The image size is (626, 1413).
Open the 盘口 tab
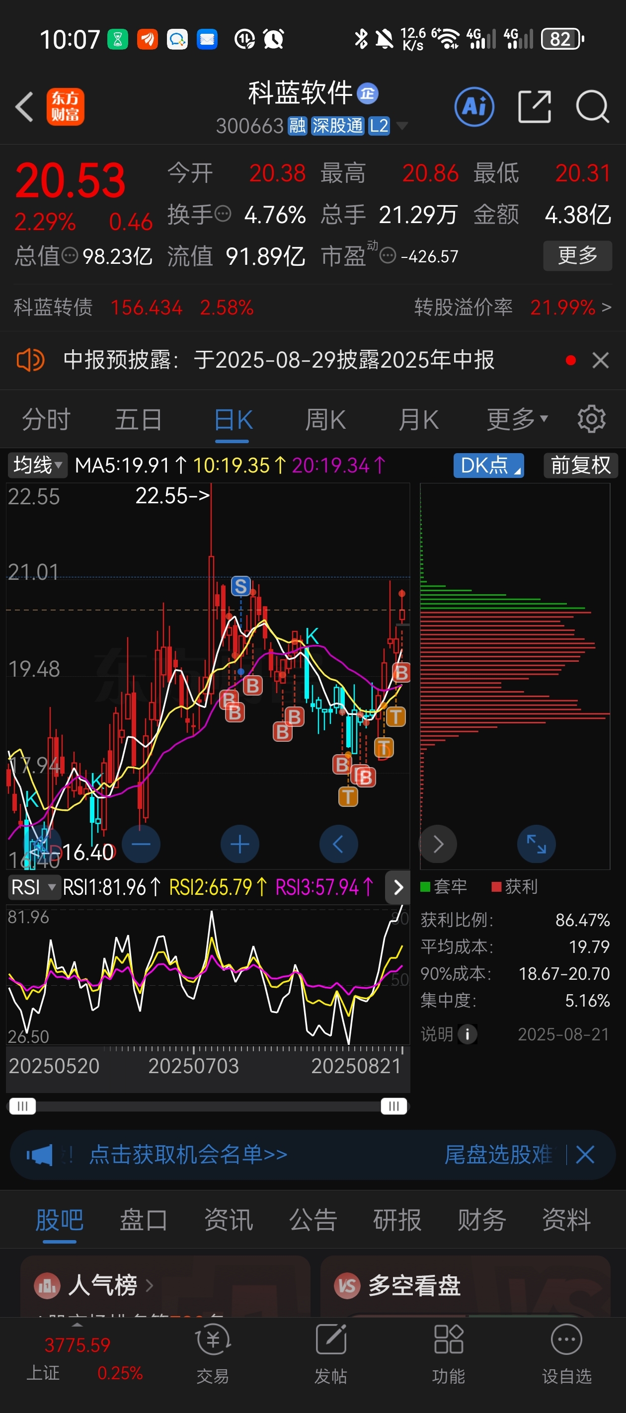pos(144,1220)
